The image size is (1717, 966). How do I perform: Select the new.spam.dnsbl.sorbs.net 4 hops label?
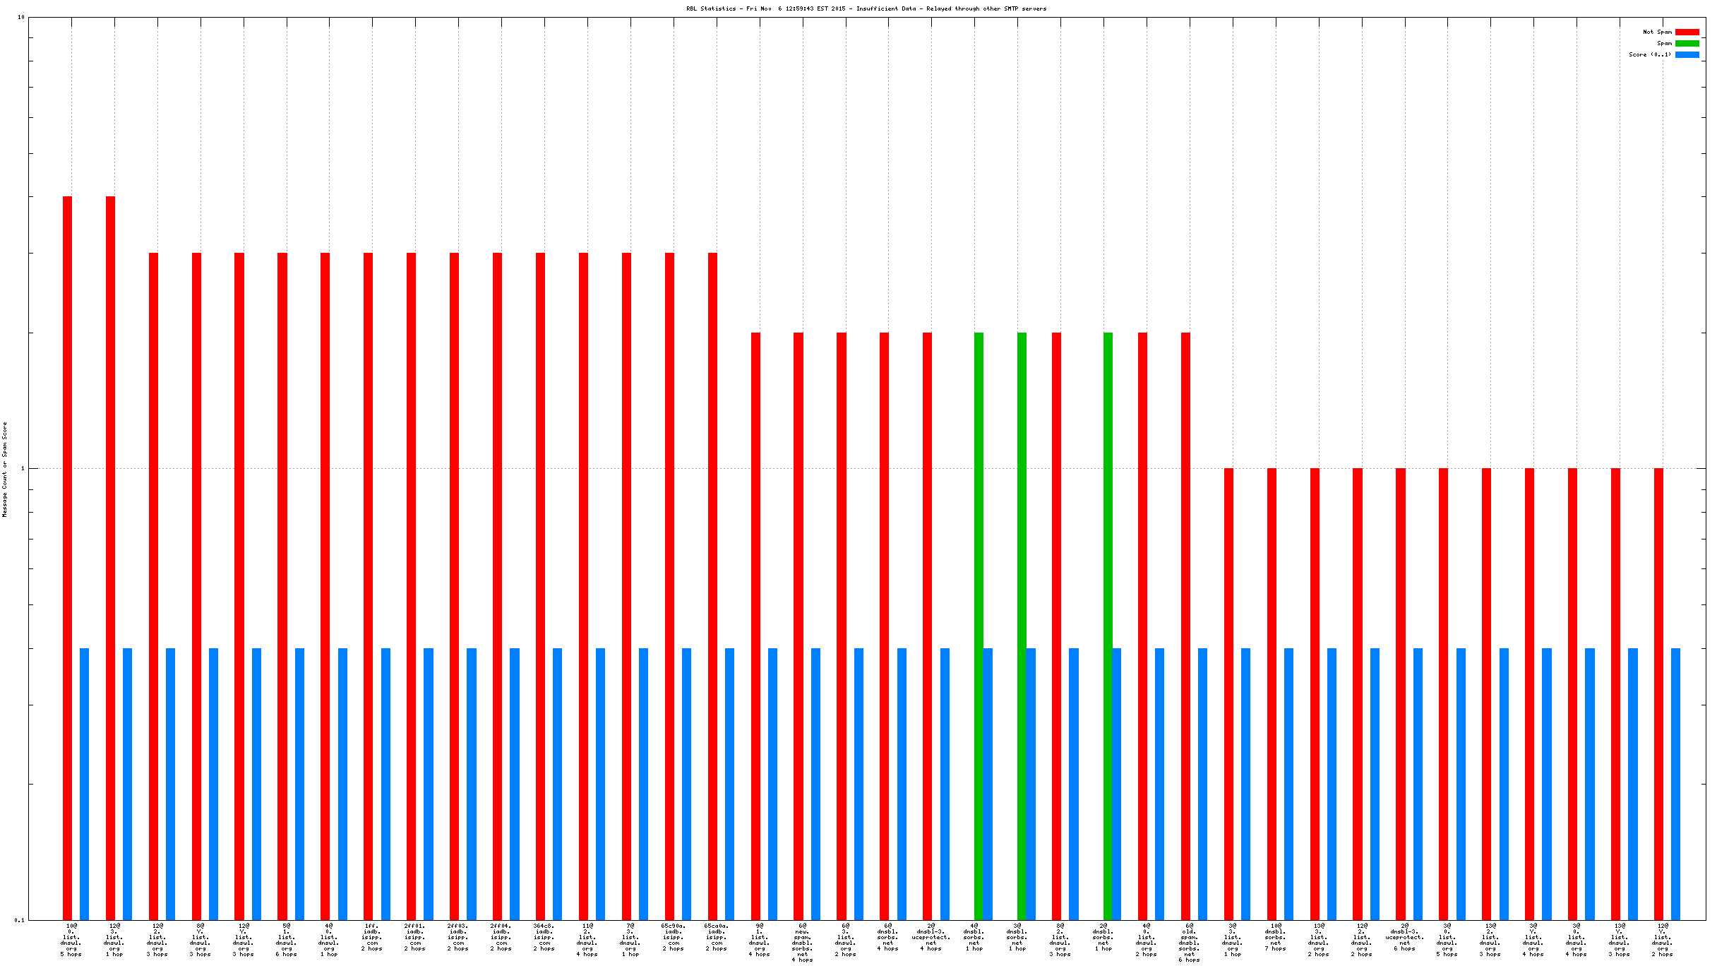(x=802, y=943)
